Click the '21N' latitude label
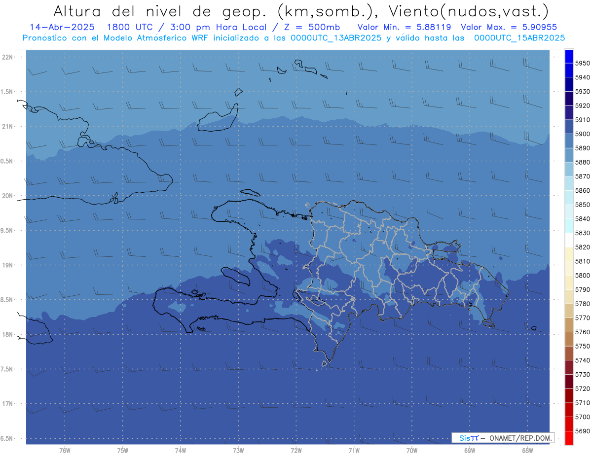The width and height of the screenshot is (592, 457). pyautogui.click(x=8, y=127)
